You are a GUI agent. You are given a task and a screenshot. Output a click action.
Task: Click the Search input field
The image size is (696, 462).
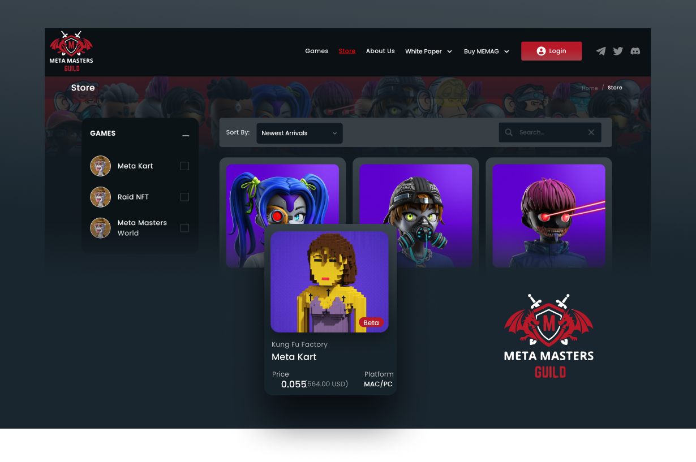point(550,132)
